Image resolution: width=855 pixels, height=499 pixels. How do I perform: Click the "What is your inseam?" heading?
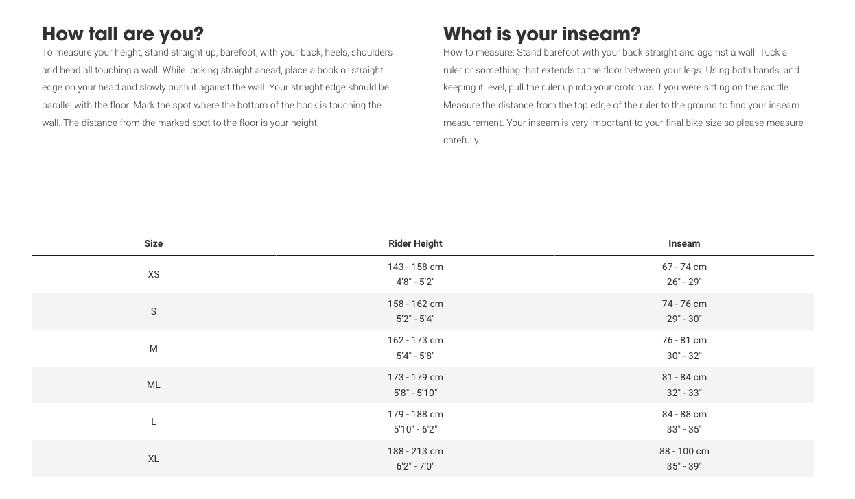point(541,34)
